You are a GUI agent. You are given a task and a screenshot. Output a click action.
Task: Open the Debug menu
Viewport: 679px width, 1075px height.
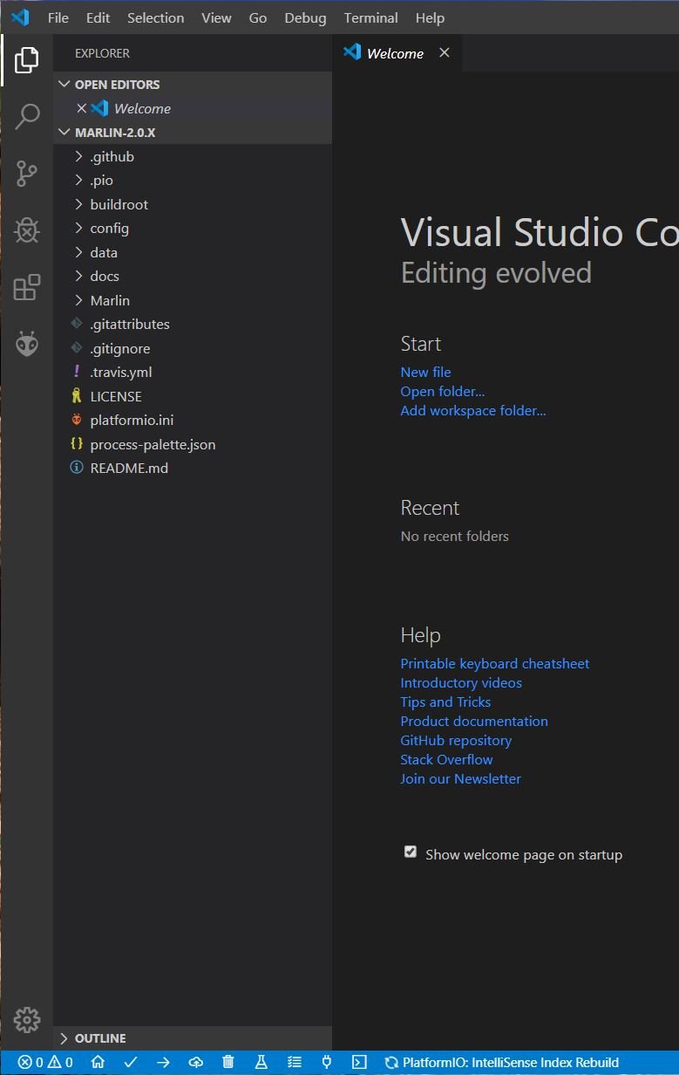pyautogui.click(x=305, y=17)
